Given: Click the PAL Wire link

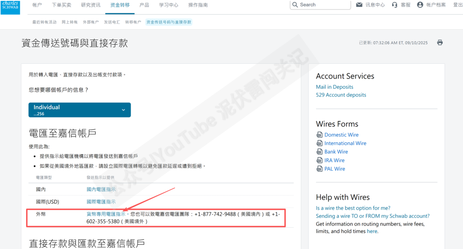Looking at the screenshot, I should pos(335,168).
